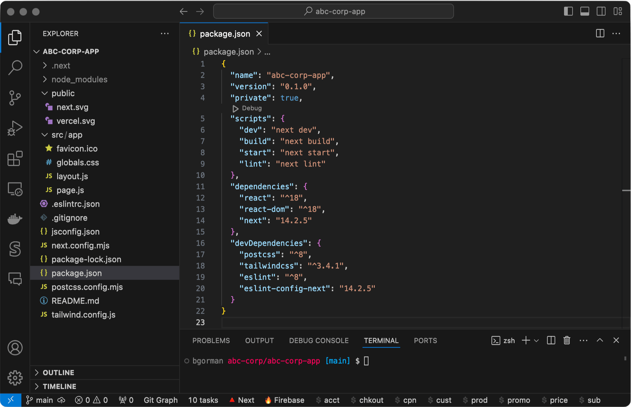Click the chkout status bar item
Image resolution: width=631 pixels, height=407 pixels.
pos(367,400)
